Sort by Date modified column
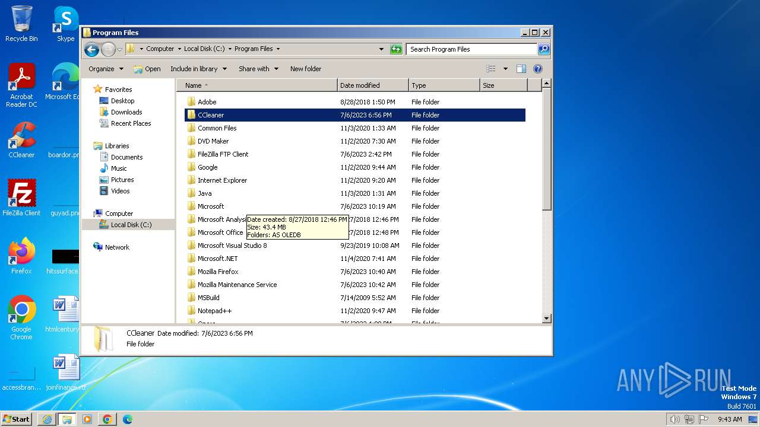Screen dimensions: 760x427 [x=373, y=85]
